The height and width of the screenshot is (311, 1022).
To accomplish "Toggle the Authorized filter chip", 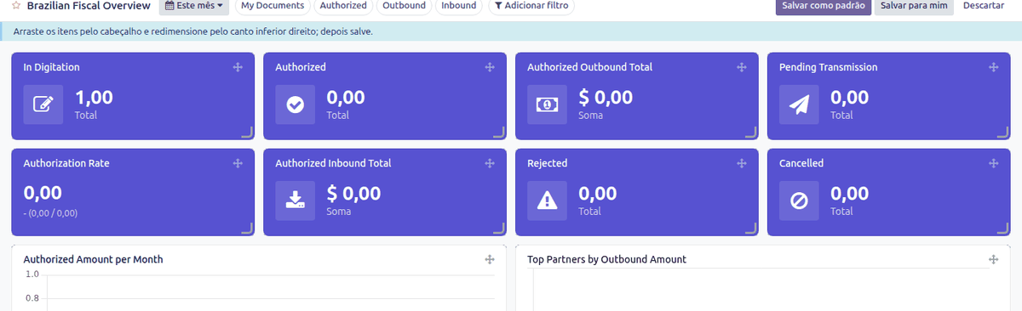I will (343, 6).
